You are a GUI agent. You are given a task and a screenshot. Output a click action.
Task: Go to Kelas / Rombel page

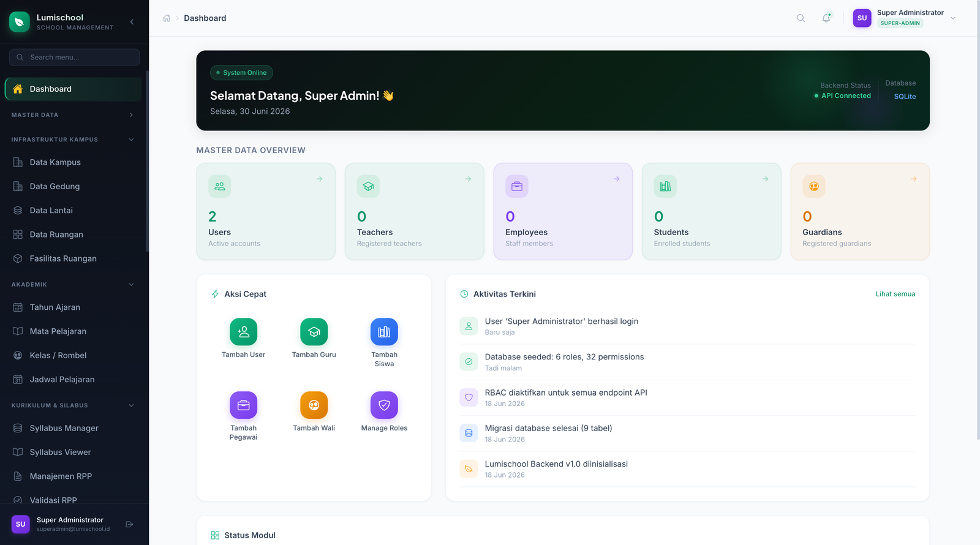[x=73, y=356]
